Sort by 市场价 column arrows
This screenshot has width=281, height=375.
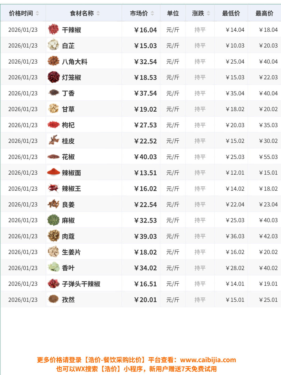[x=152, y=13]
